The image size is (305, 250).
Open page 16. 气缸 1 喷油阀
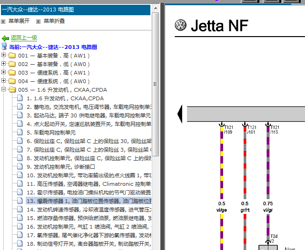click(x=89, y=227)
